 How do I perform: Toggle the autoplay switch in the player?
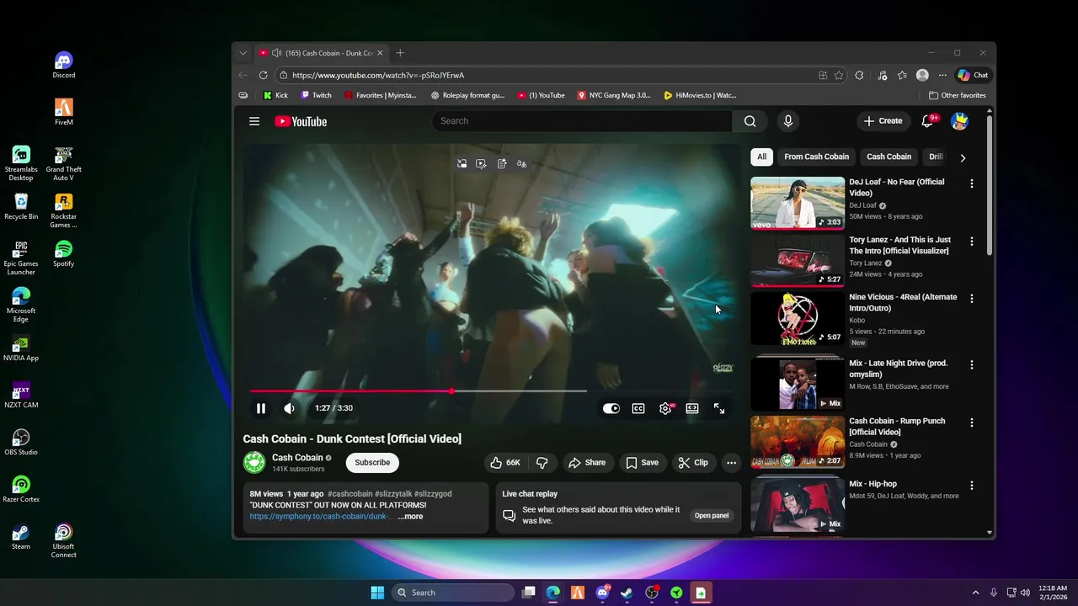point(611,408)
